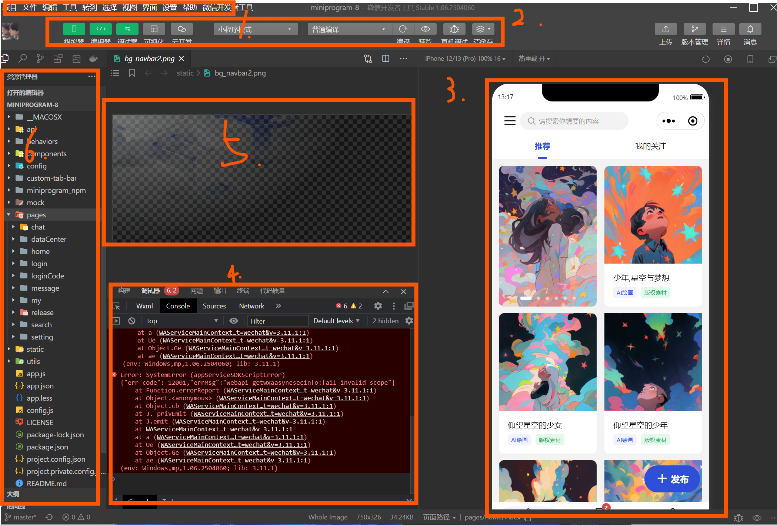Select the 我的关注 tab in the simulator

point(651,146)
